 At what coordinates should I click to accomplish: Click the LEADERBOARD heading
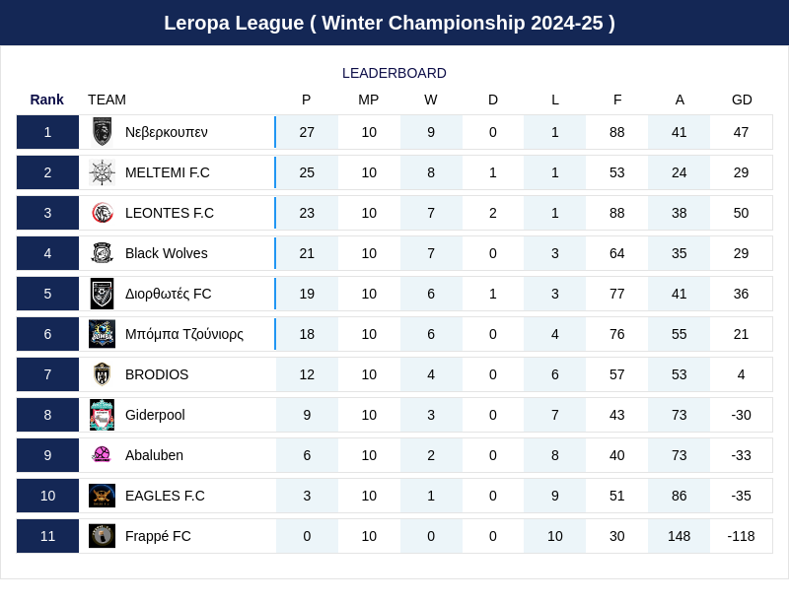[x=394, y=73]
